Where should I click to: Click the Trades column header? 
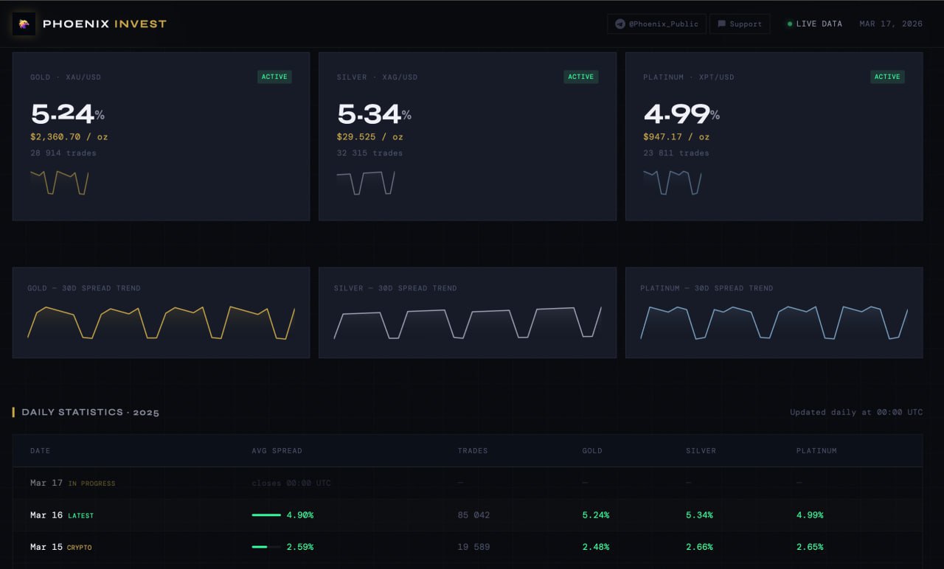coord(472,450)
